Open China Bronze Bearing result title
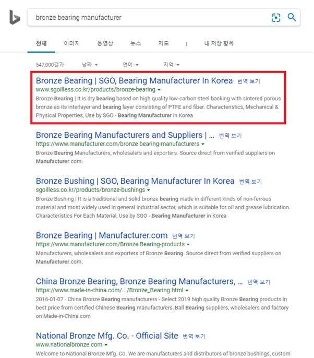Viewport: 314px width, 358px height. [x=139, y=281]
